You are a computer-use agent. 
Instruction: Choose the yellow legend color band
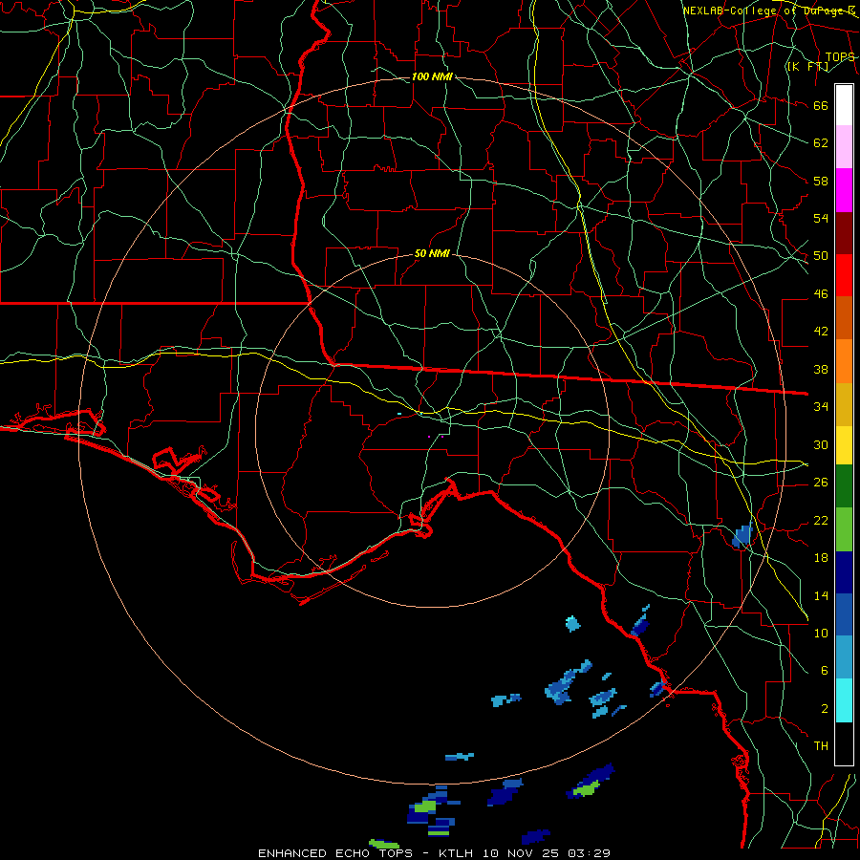click(844, 445)
